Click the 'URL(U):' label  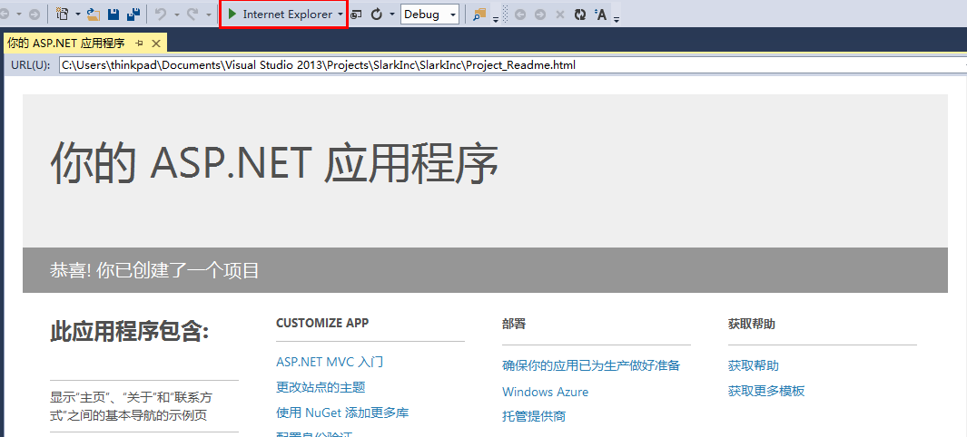pos(30,64)
